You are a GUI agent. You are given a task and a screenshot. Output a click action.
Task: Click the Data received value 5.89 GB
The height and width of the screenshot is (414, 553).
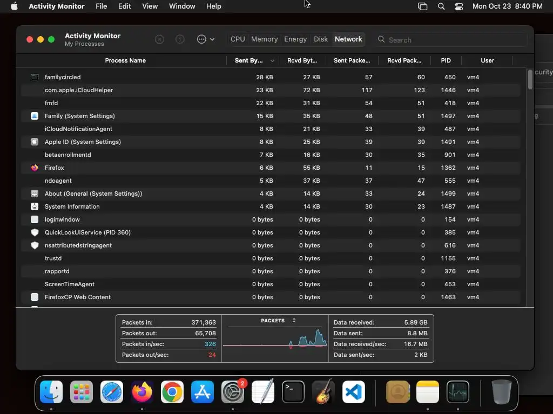click(416, 322)
